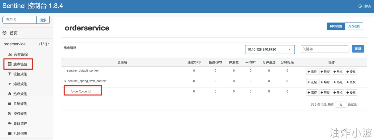Click the 授权规则 checkmark icon
374x140 pixels.
10,114
